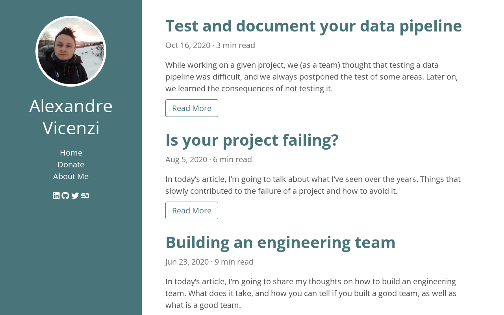
Task: Click Read More under data pipeline post
Action: [192, 108]
